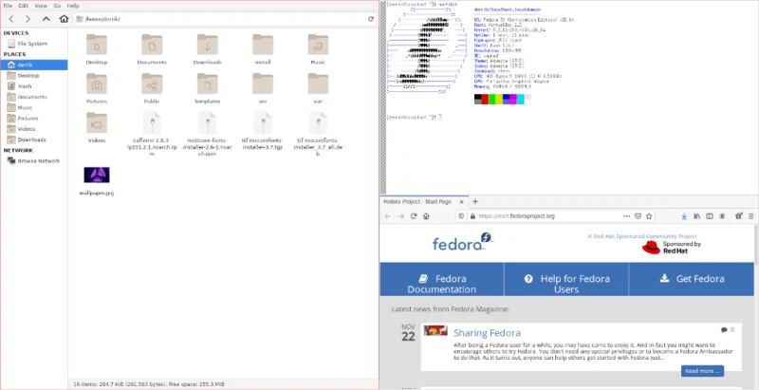Open Firefox page actions ellipsis menu
Viewport: 759px width, 390px height.
pos(626,216)
